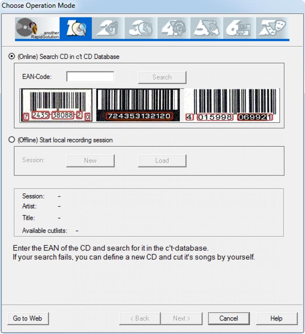Select wizard step 7 theater masks icon
The width and height of the screenshot is (305, 334).
[273, 28]
